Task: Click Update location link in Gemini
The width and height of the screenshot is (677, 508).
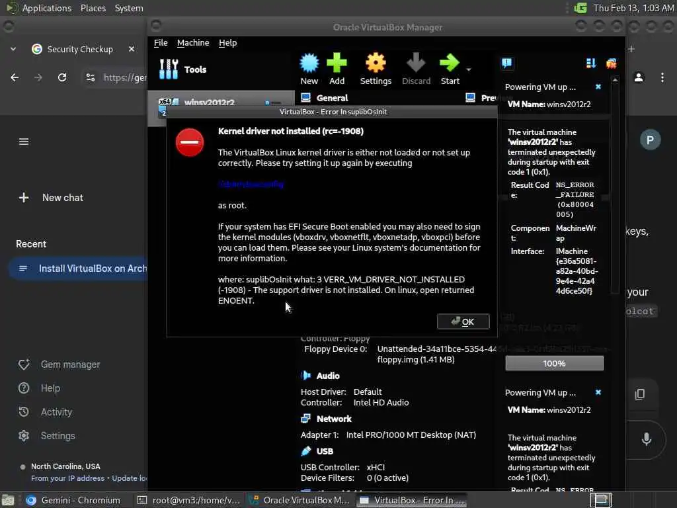Action: 130,478
